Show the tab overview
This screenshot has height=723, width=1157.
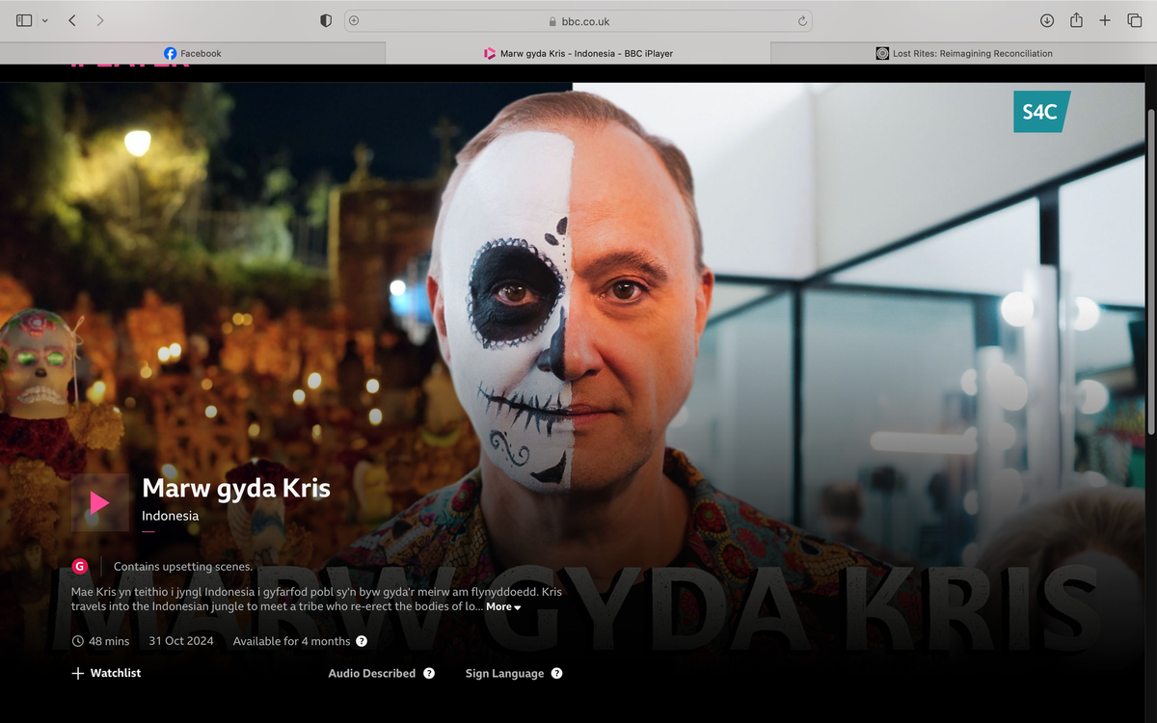pos(1134,20)
